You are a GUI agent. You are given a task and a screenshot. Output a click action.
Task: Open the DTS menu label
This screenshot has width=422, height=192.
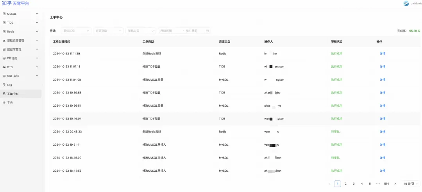[10, 67]
